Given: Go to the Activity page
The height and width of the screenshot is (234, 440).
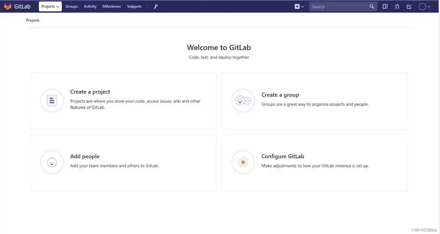Looking at the screenshot, I should coord(90,6).
